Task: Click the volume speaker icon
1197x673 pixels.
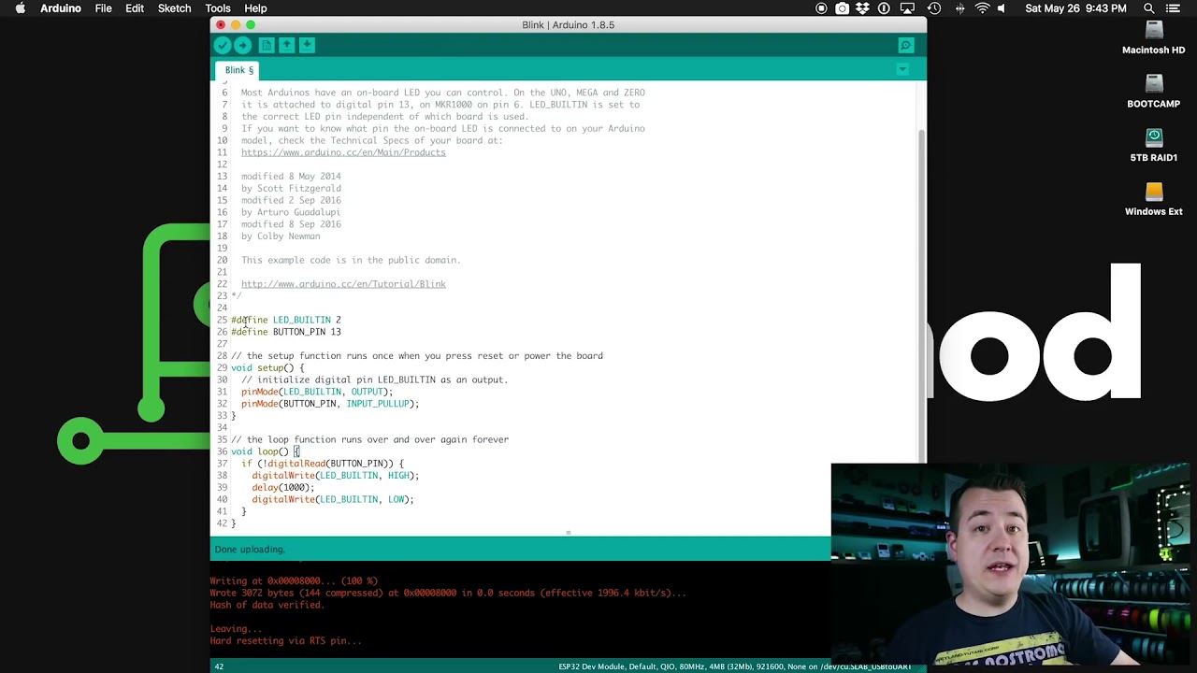Action: click(x=1002, y=8)
